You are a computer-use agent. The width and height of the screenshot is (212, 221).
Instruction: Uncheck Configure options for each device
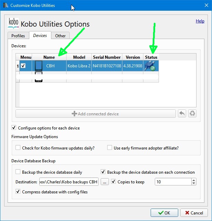pyautogui.click(x=14, y=128)
